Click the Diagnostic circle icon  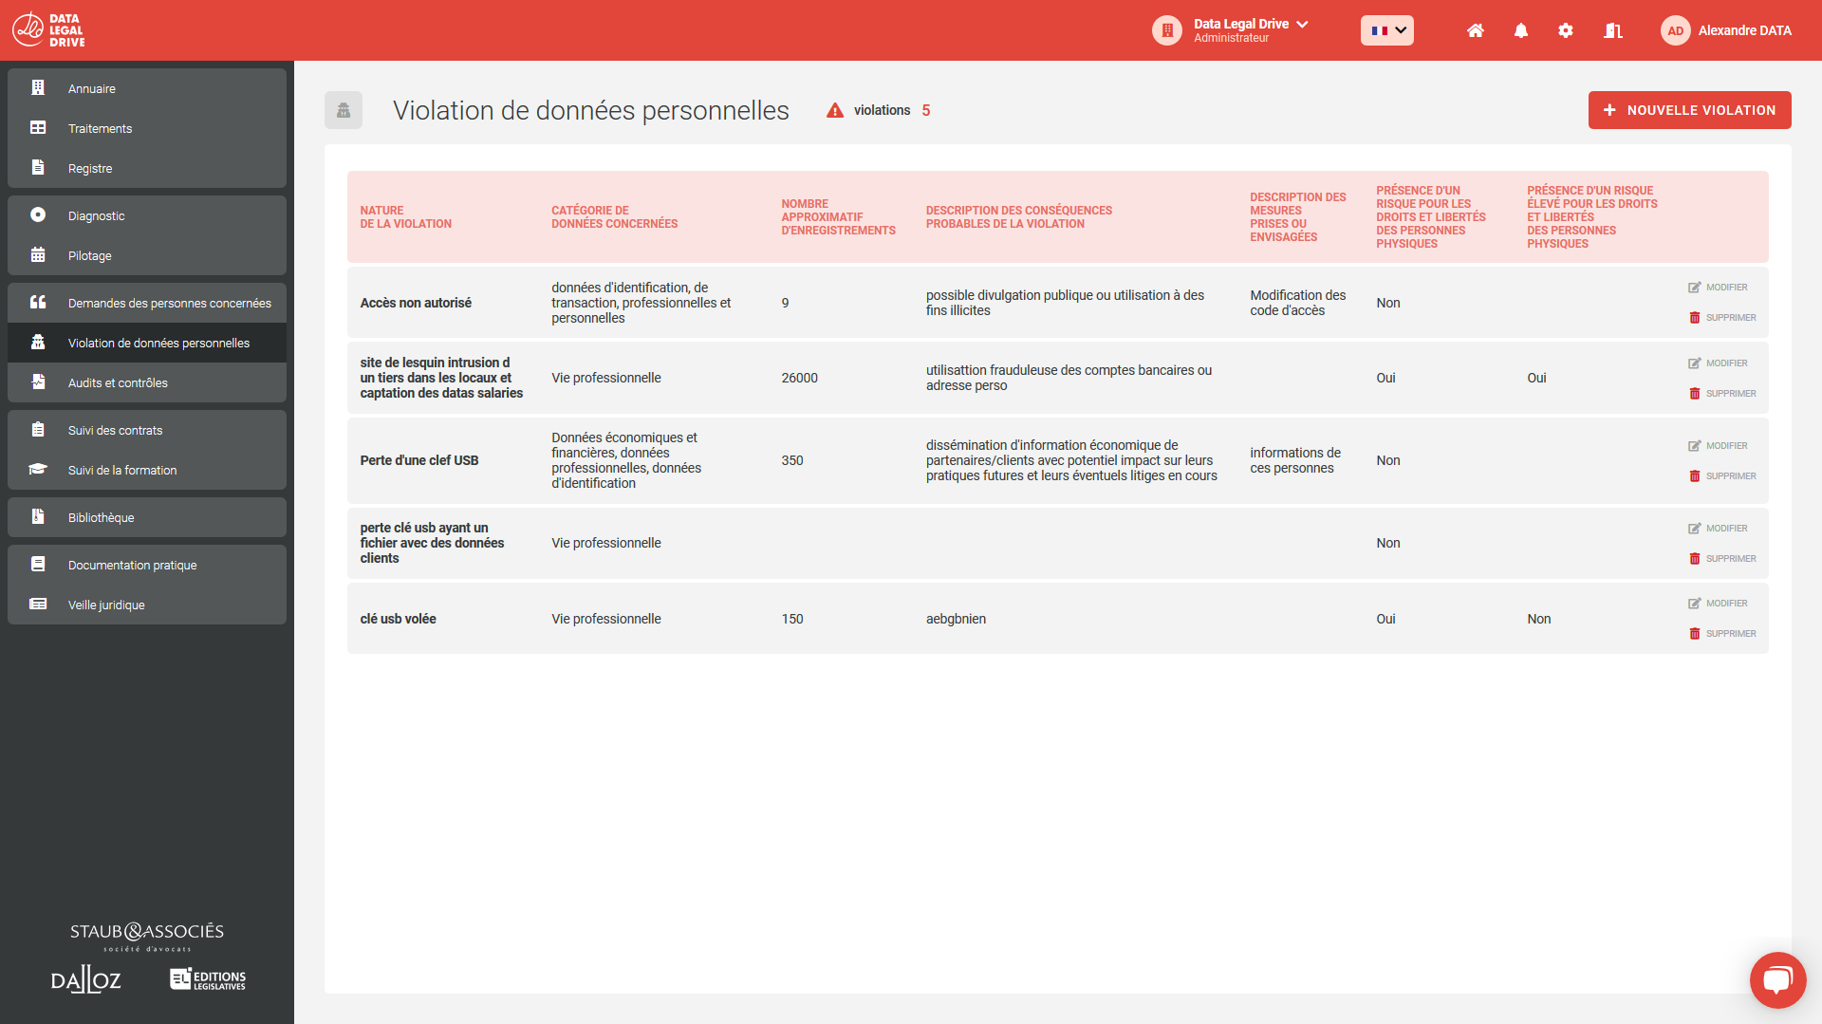(x=38, y=215)
